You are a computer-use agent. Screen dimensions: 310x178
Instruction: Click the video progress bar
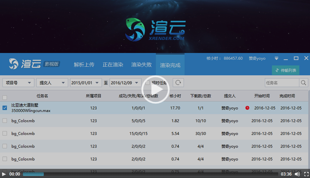click(150, 174)
